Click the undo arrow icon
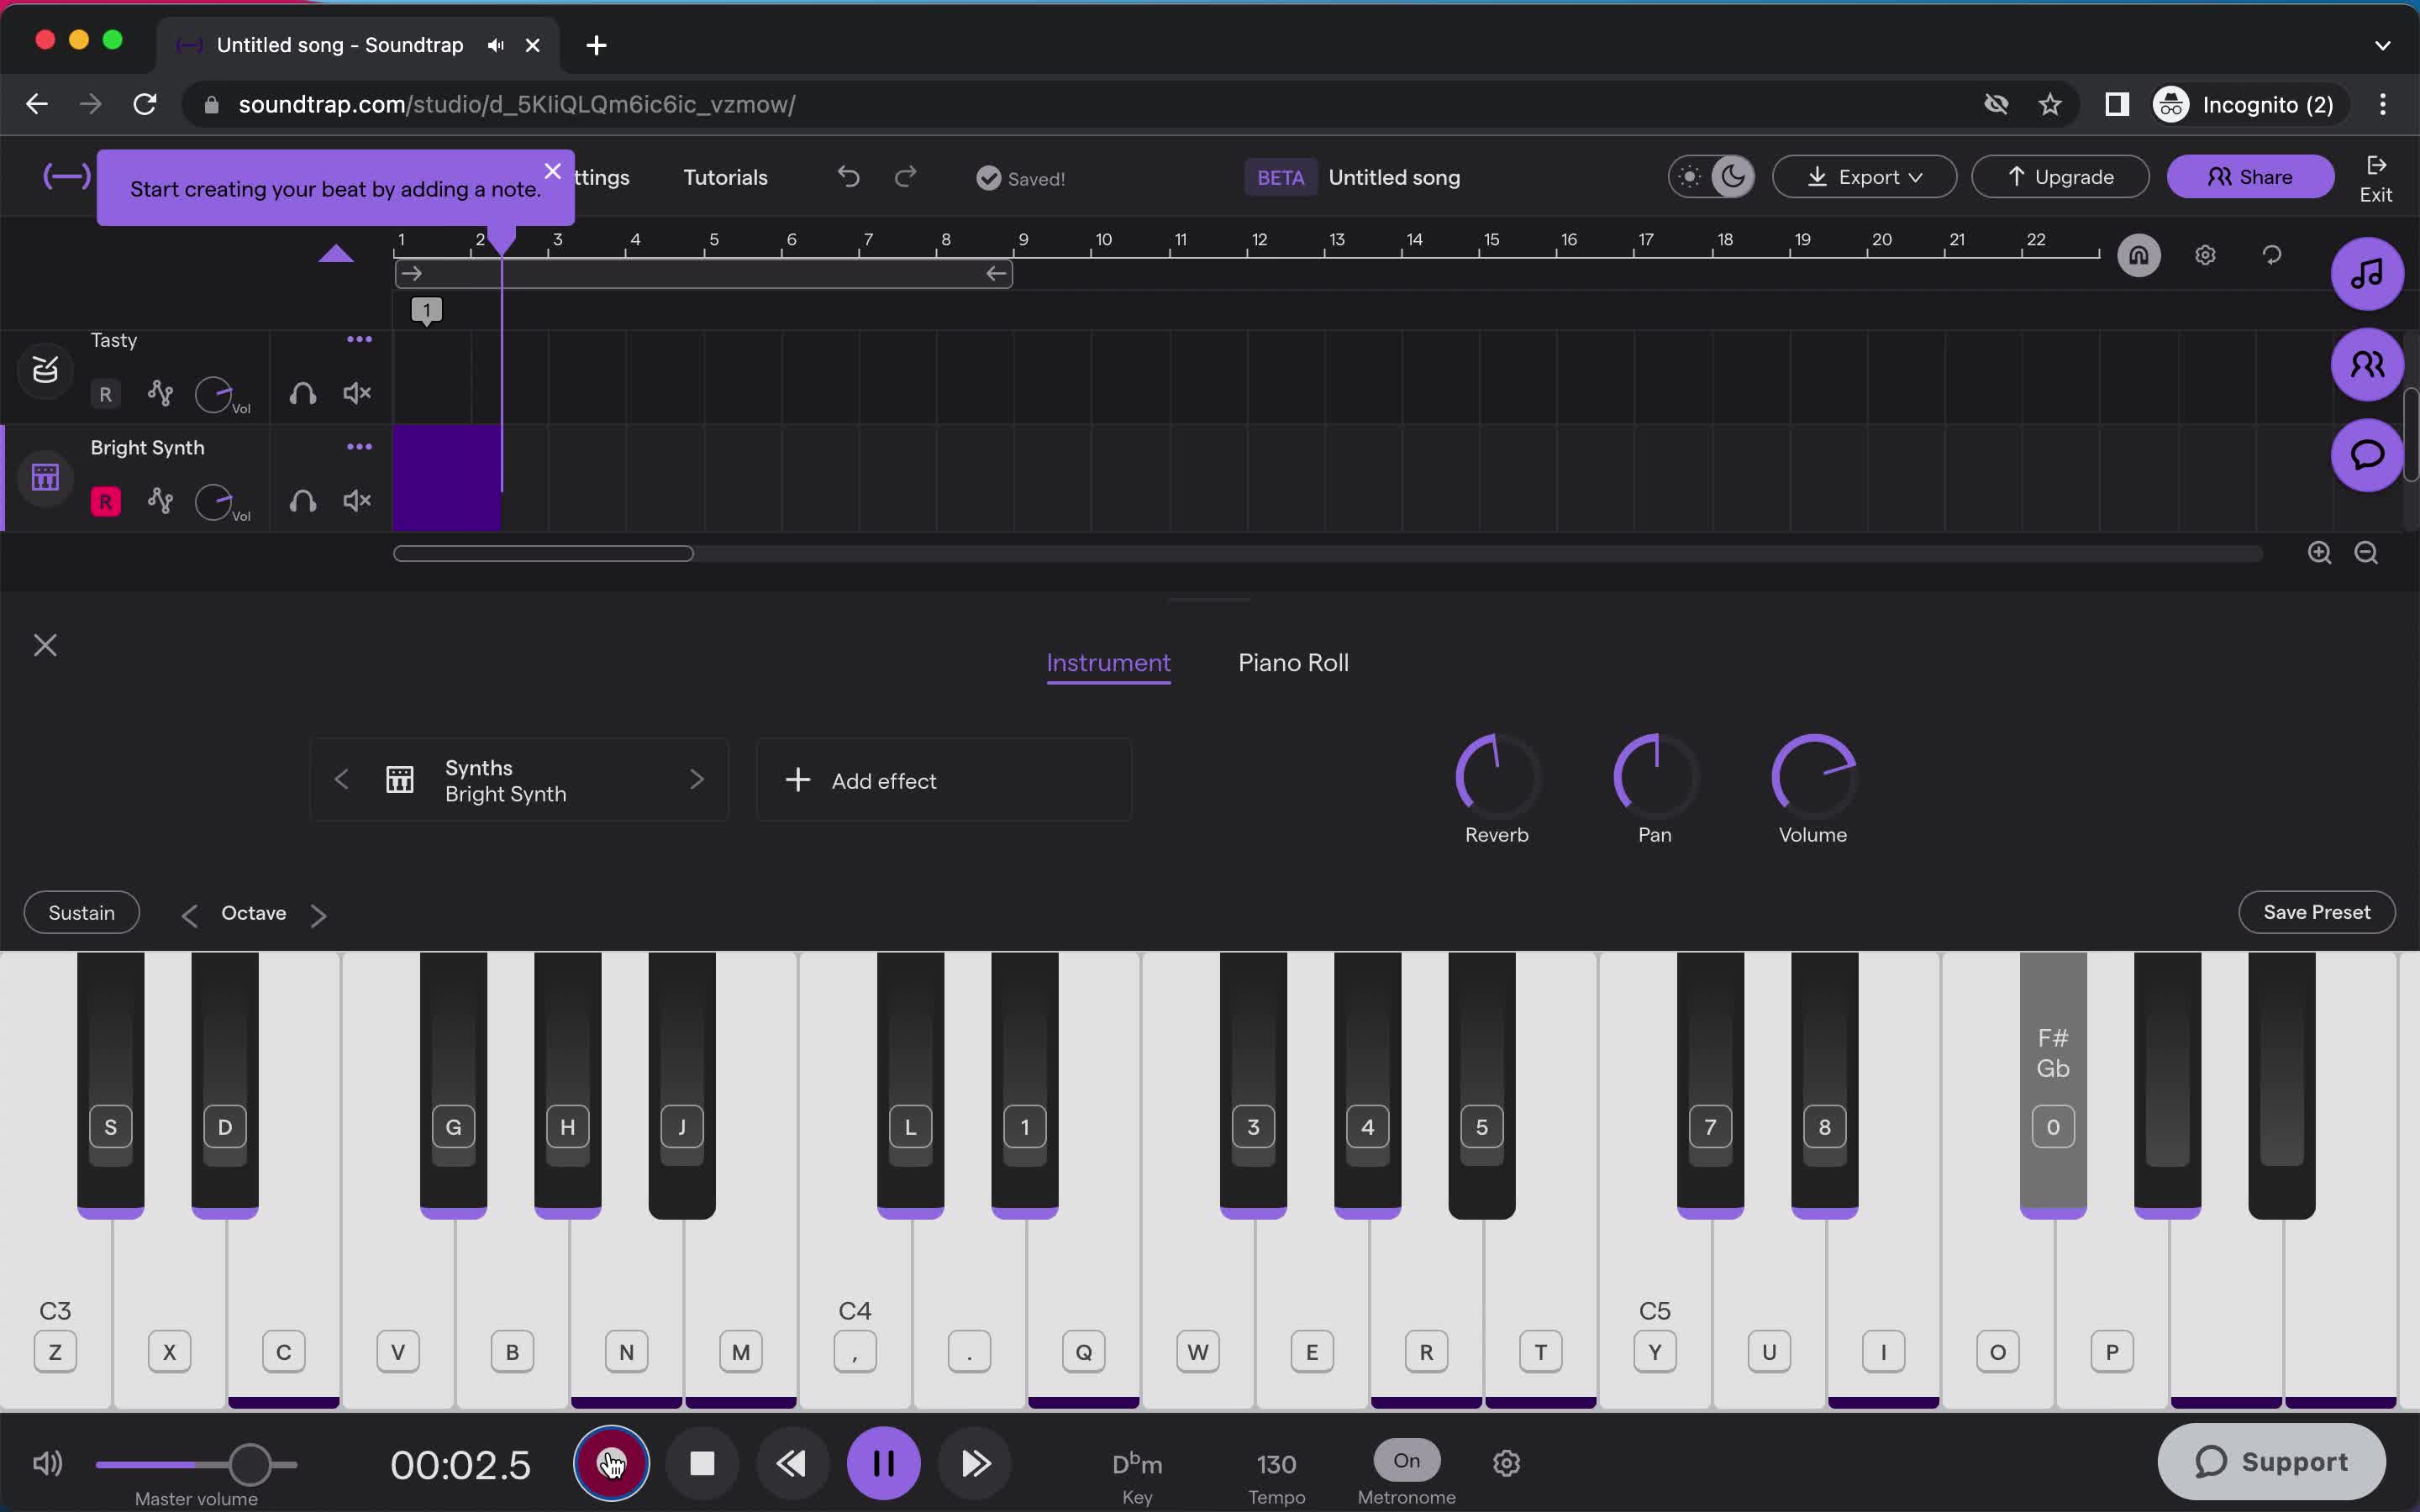This screenshot has height=1512, width=2420. (x=848, y=177)
